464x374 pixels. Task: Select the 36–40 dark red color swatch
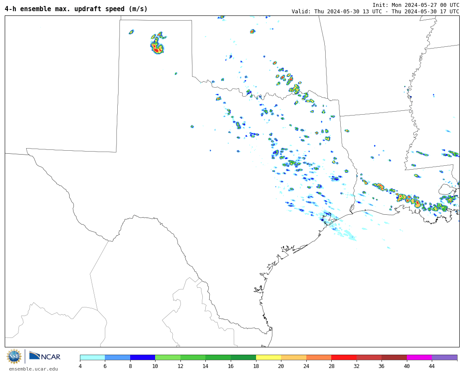[x=394, y=357]
